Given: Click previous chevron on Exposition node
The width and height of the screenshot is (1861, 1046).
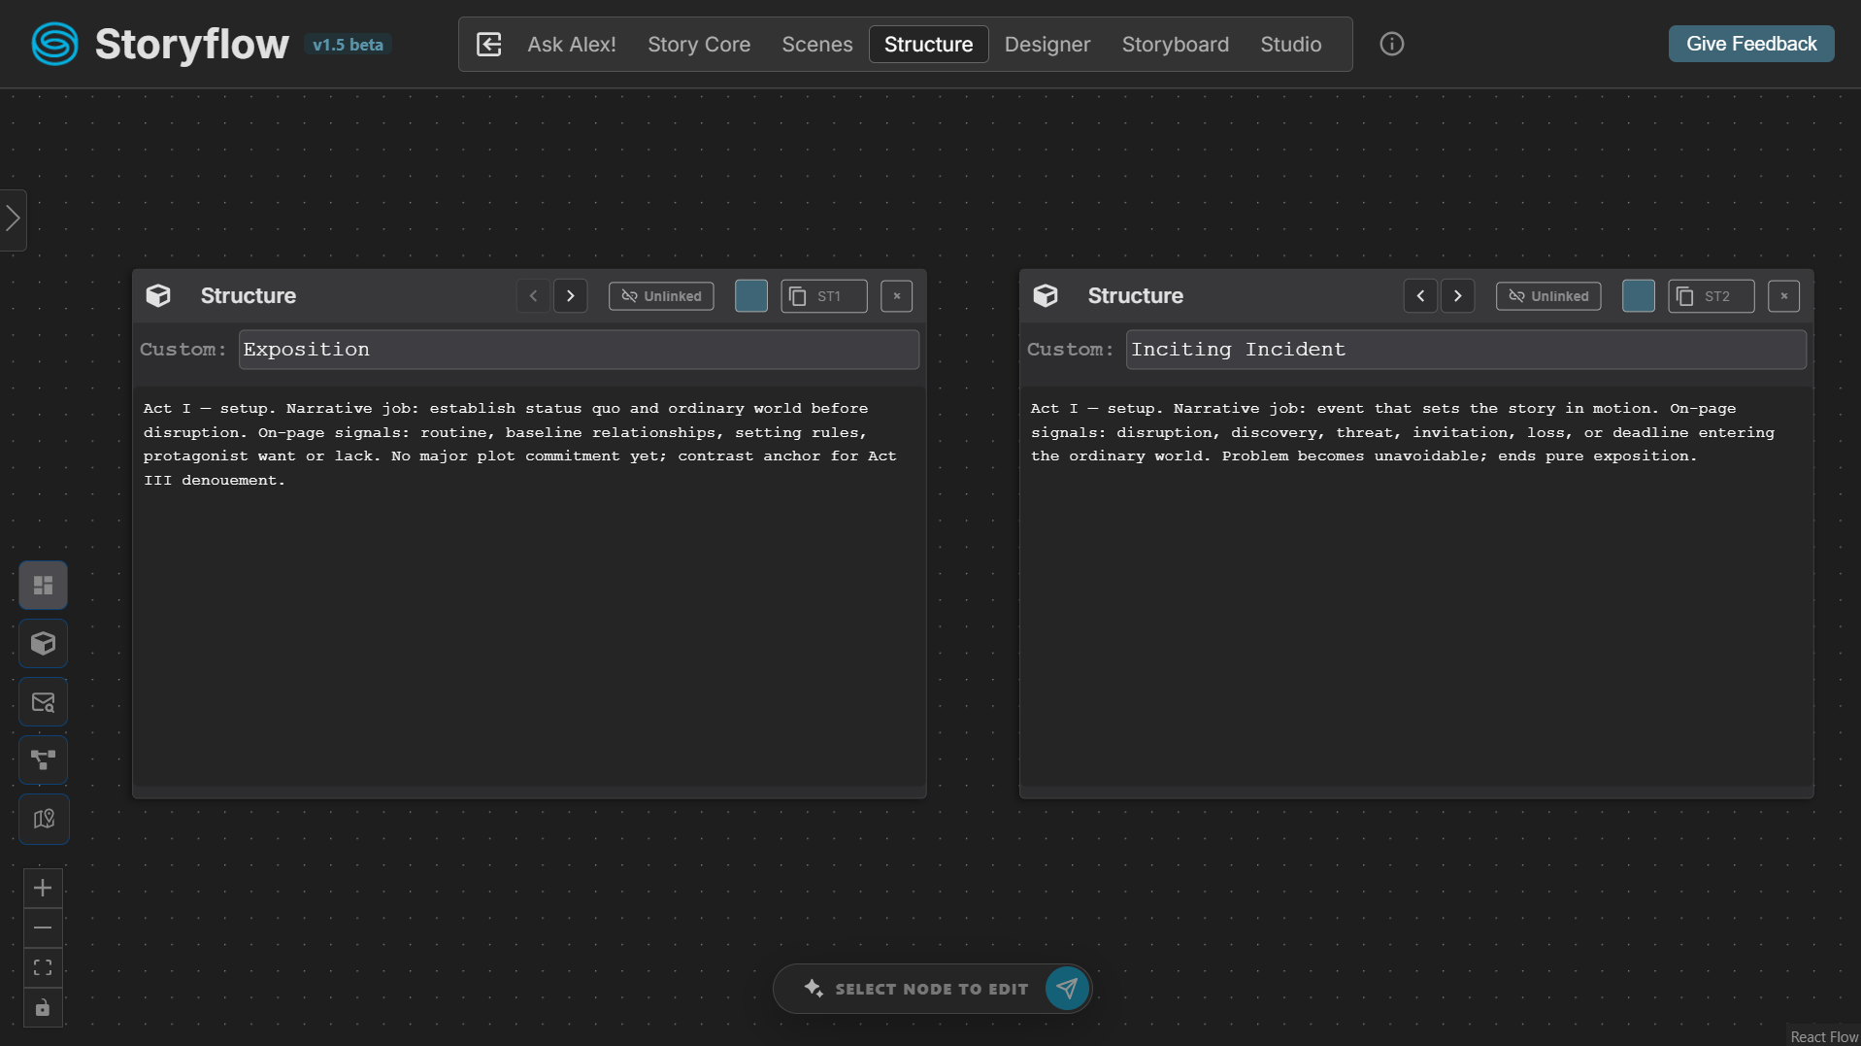Looking at the screenshot, I should (x=533, y=296).
